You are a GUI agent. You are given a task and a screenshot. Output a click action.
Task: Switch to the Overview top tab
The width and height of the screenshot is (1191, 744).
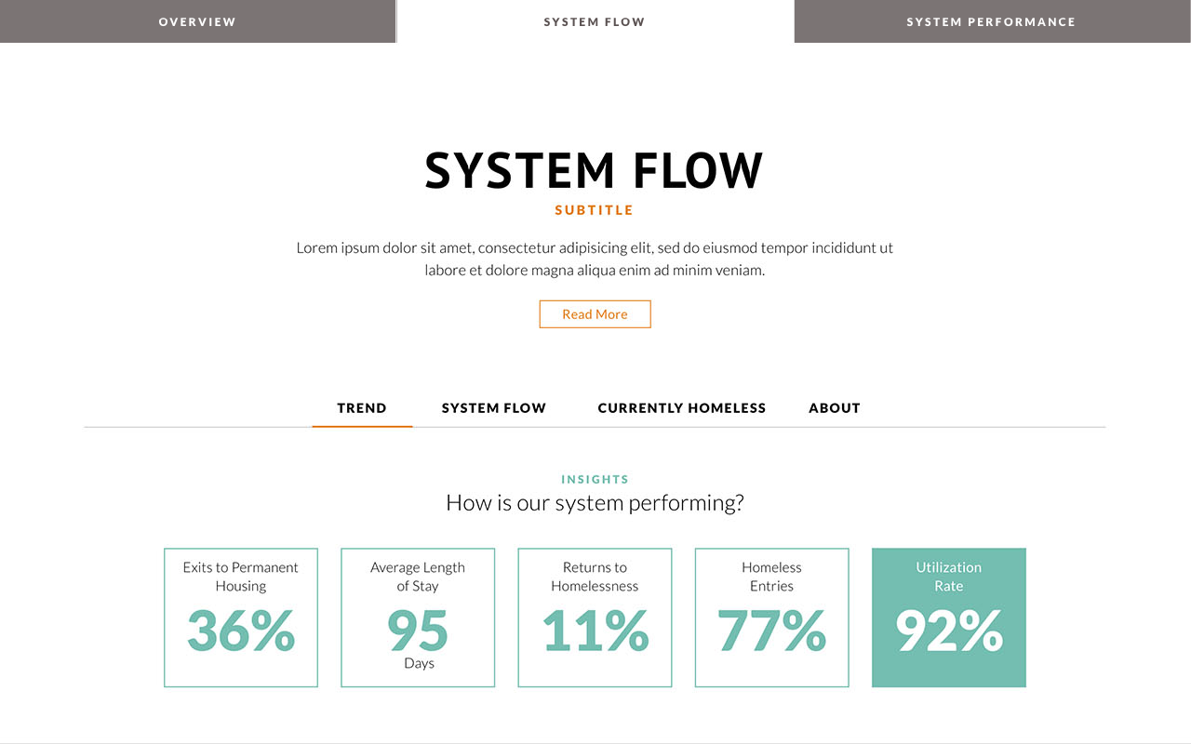(x=197, y=21)
